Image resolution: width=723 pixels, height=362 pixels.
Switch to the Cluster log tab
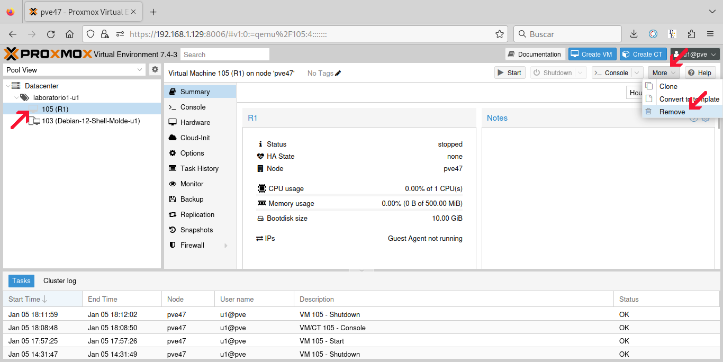(x=60, y=281)
